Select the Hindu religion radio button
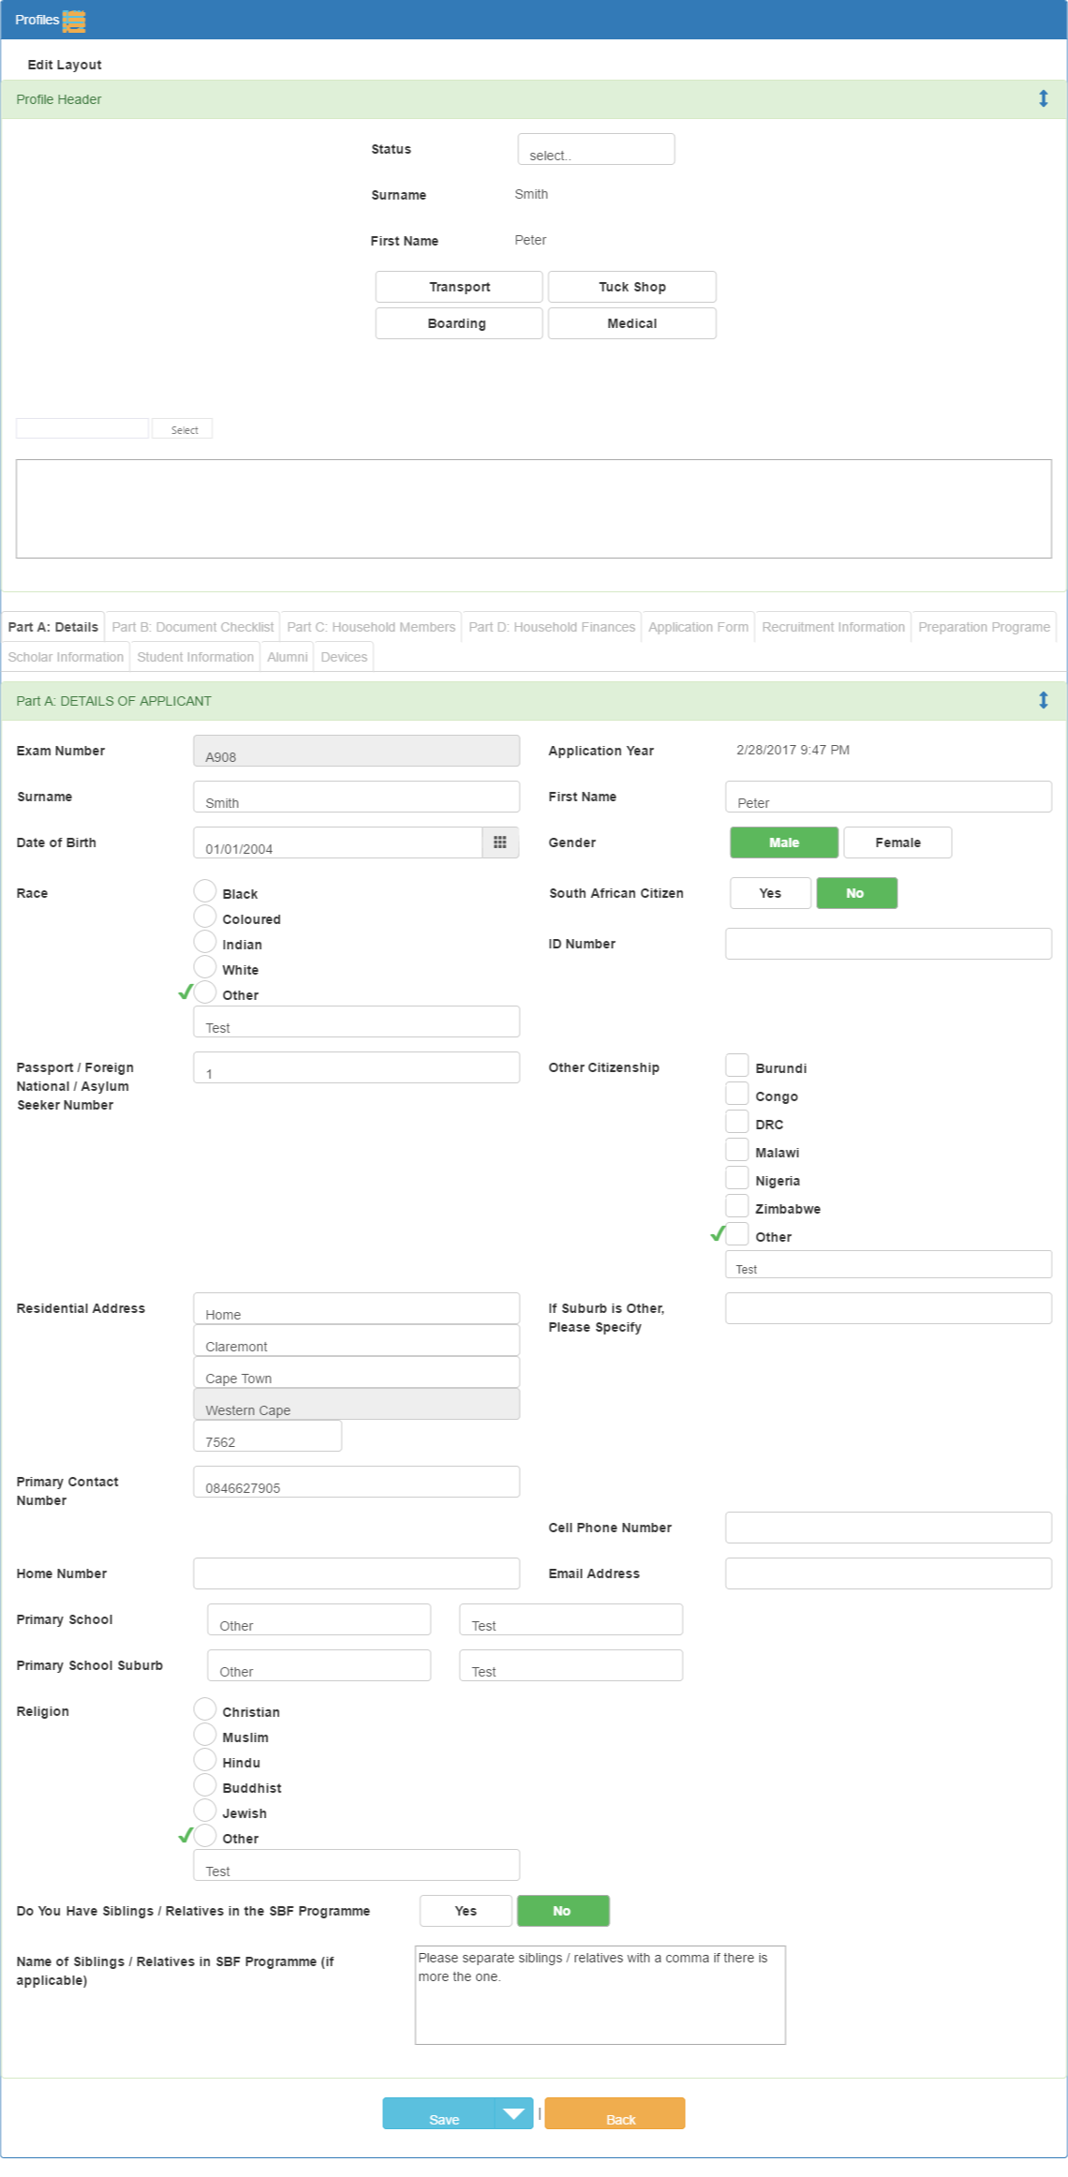 (x=205, y=1760)
